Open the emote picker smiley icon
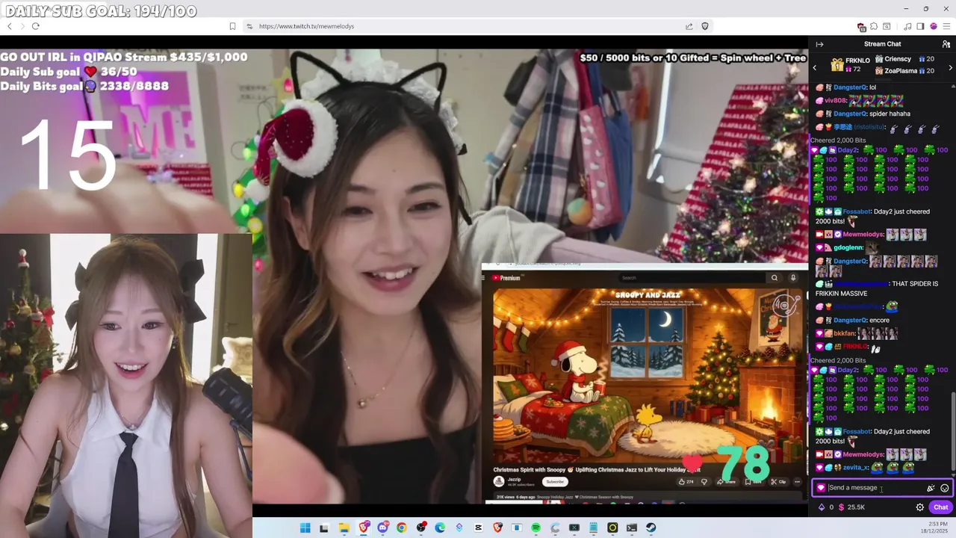This screenshot has width=956, height=538. click(x=945, y=488)
